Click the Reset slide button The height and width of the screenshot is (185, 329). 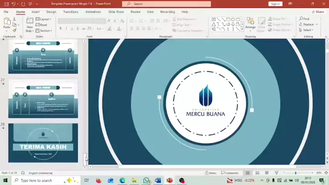41,25
